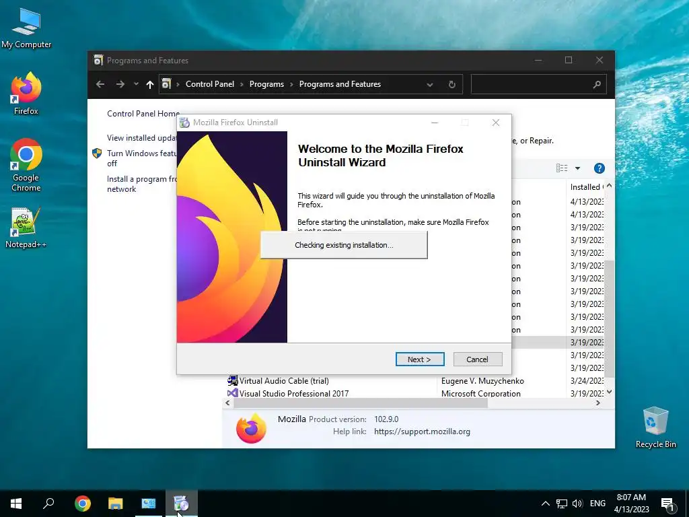The width and height of the screenshot is (689, 517).
Task: Maximize the Programs and Features window
Action: [x=568, y=60]
